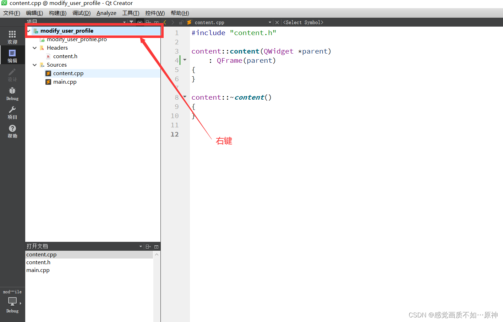Open the 编辑(E) menu
The image size is (503, 322).
(x=34, y=13)
